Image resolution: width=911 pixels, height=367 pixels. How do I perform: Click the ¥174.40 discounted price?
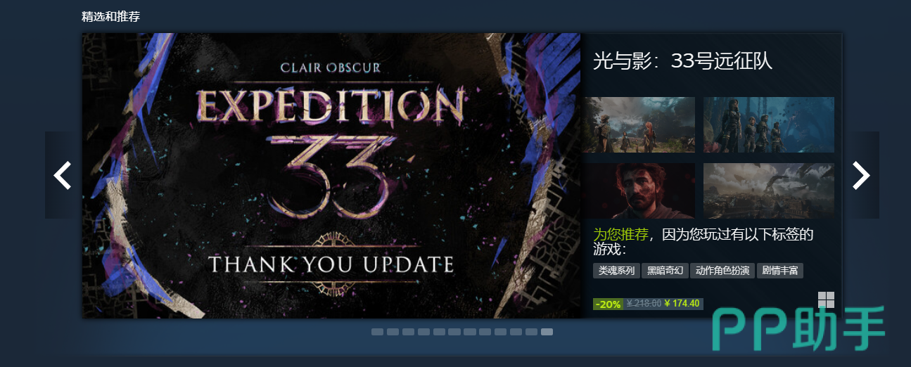(682, 304)
